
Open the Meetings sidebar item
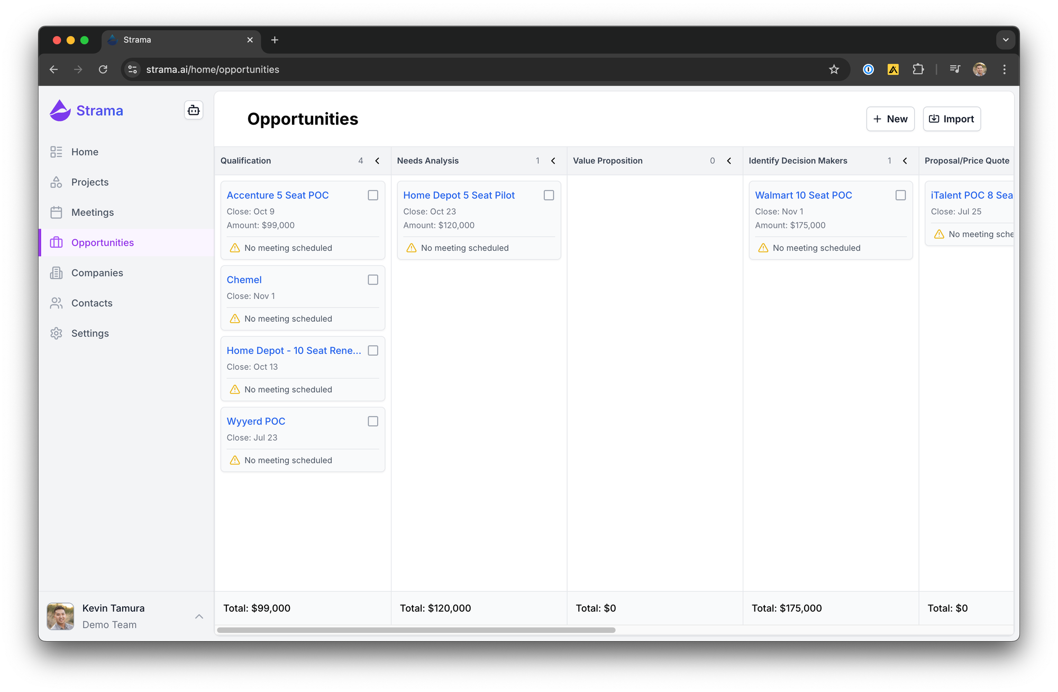click(x=92, y=212)
